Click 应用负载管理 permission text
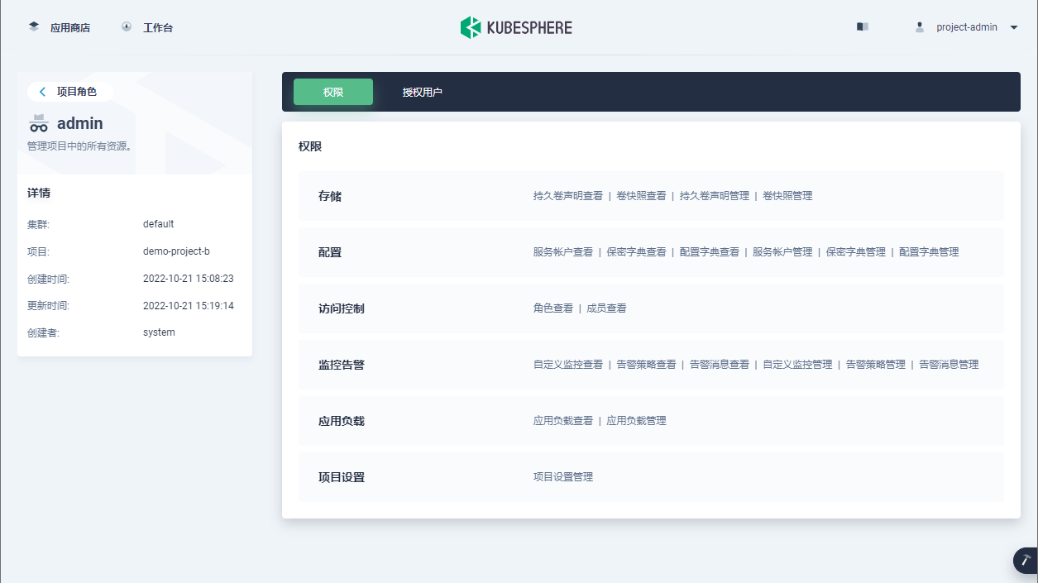1038x583 pixels. 637,421
